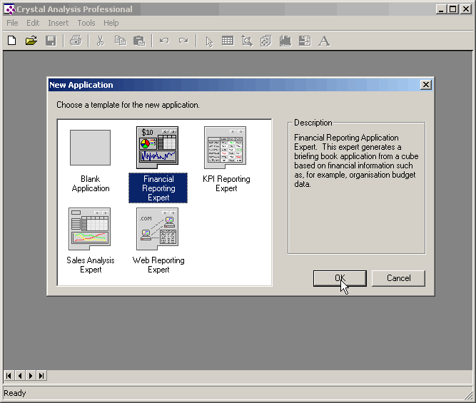The height and width of the screenshot is (403, 476).
Task: Select the Web Reporting Expert template
Action: 157,229
